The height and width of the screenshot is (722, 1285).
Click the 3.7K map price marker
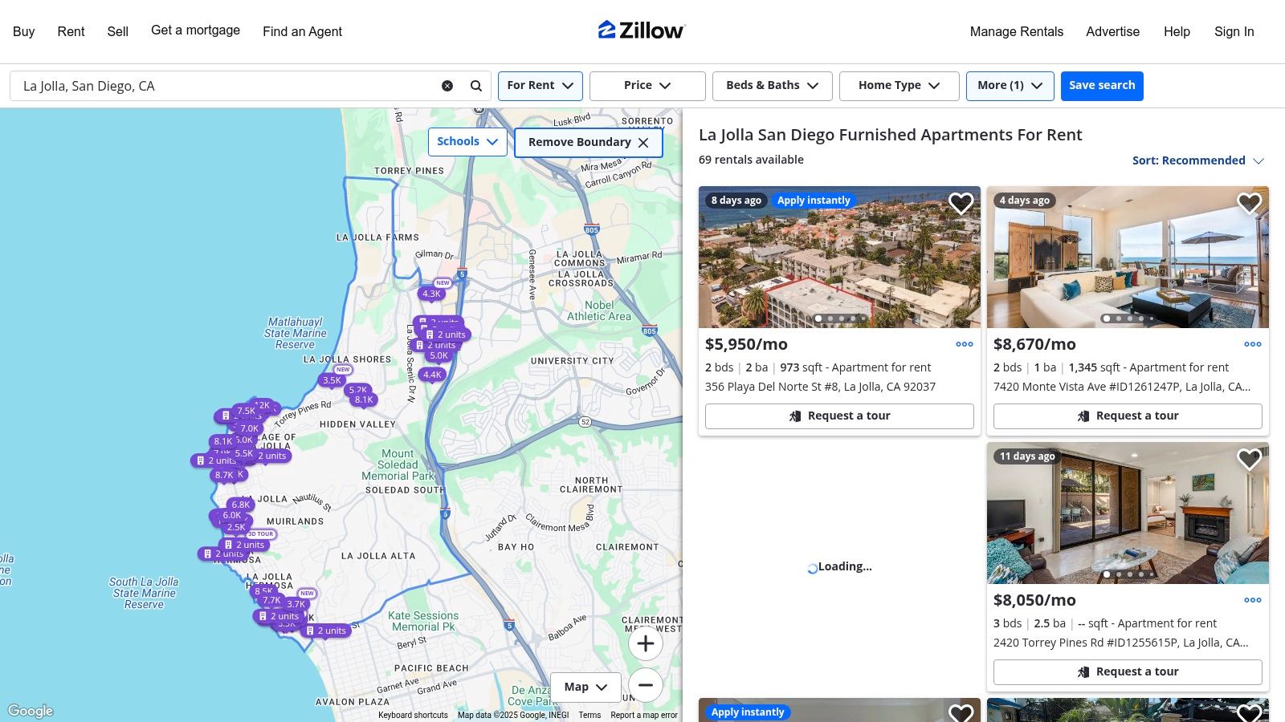(296, 604)
